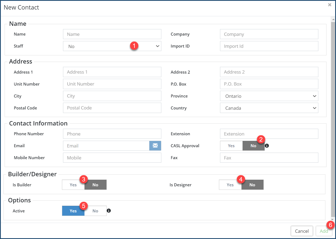
Task: Click the scrollbar up arrow
Action: (333, 19)
